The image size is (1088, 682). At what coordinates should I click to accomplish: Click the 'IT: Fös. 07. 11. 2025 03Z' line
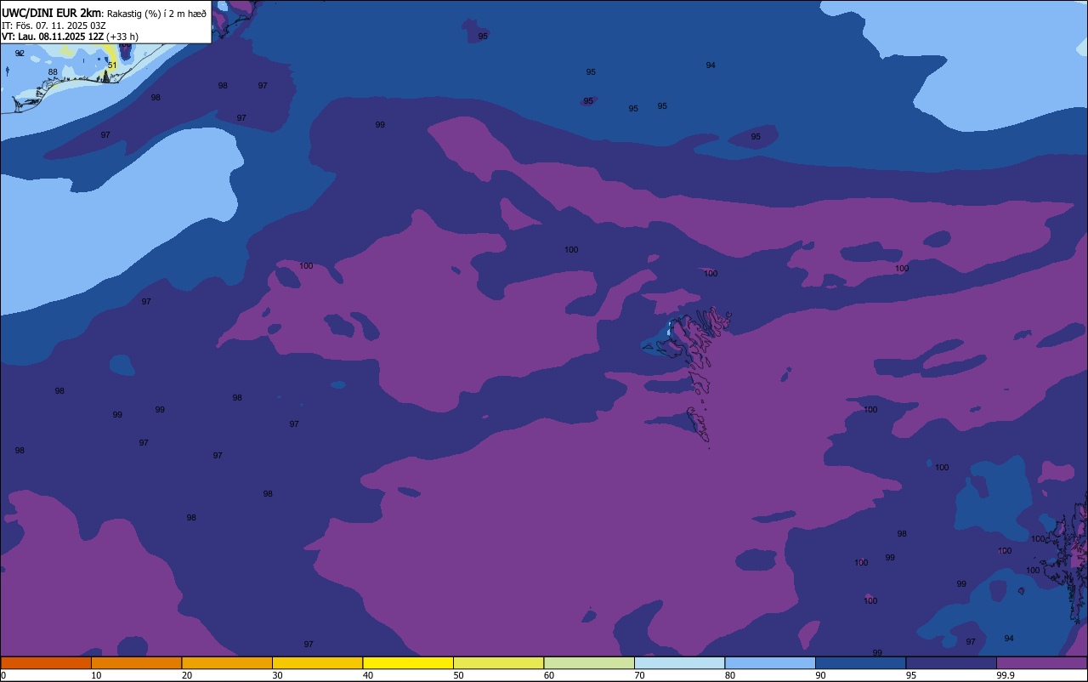click(53, 26)
